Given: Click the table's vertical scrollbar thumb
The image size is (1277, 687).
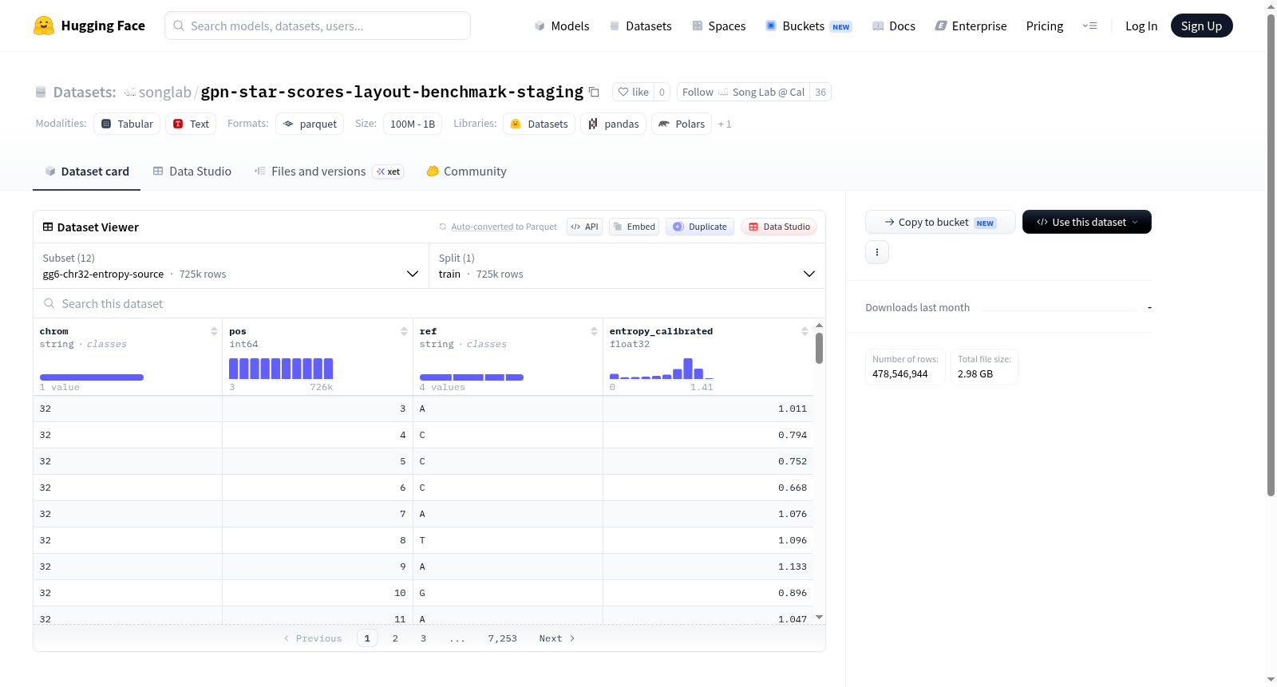Looking at the screenshot, I should click(819, 348).
